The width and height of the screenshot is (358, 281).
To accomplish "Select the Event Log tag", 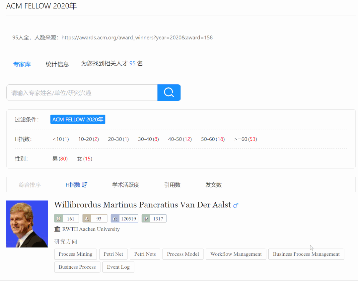I will (118, 267).
